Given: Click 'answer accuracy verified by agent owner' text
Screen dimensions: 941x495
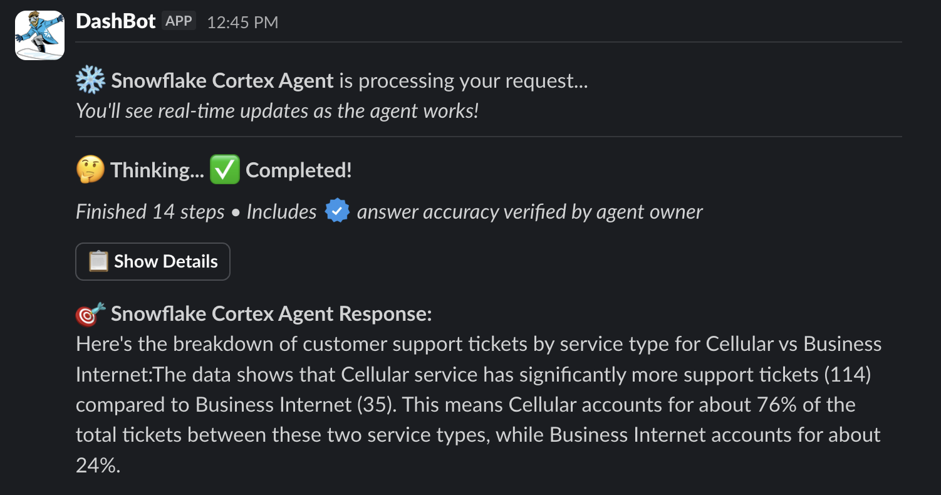Looking at the screenshot, I should 529,212.
